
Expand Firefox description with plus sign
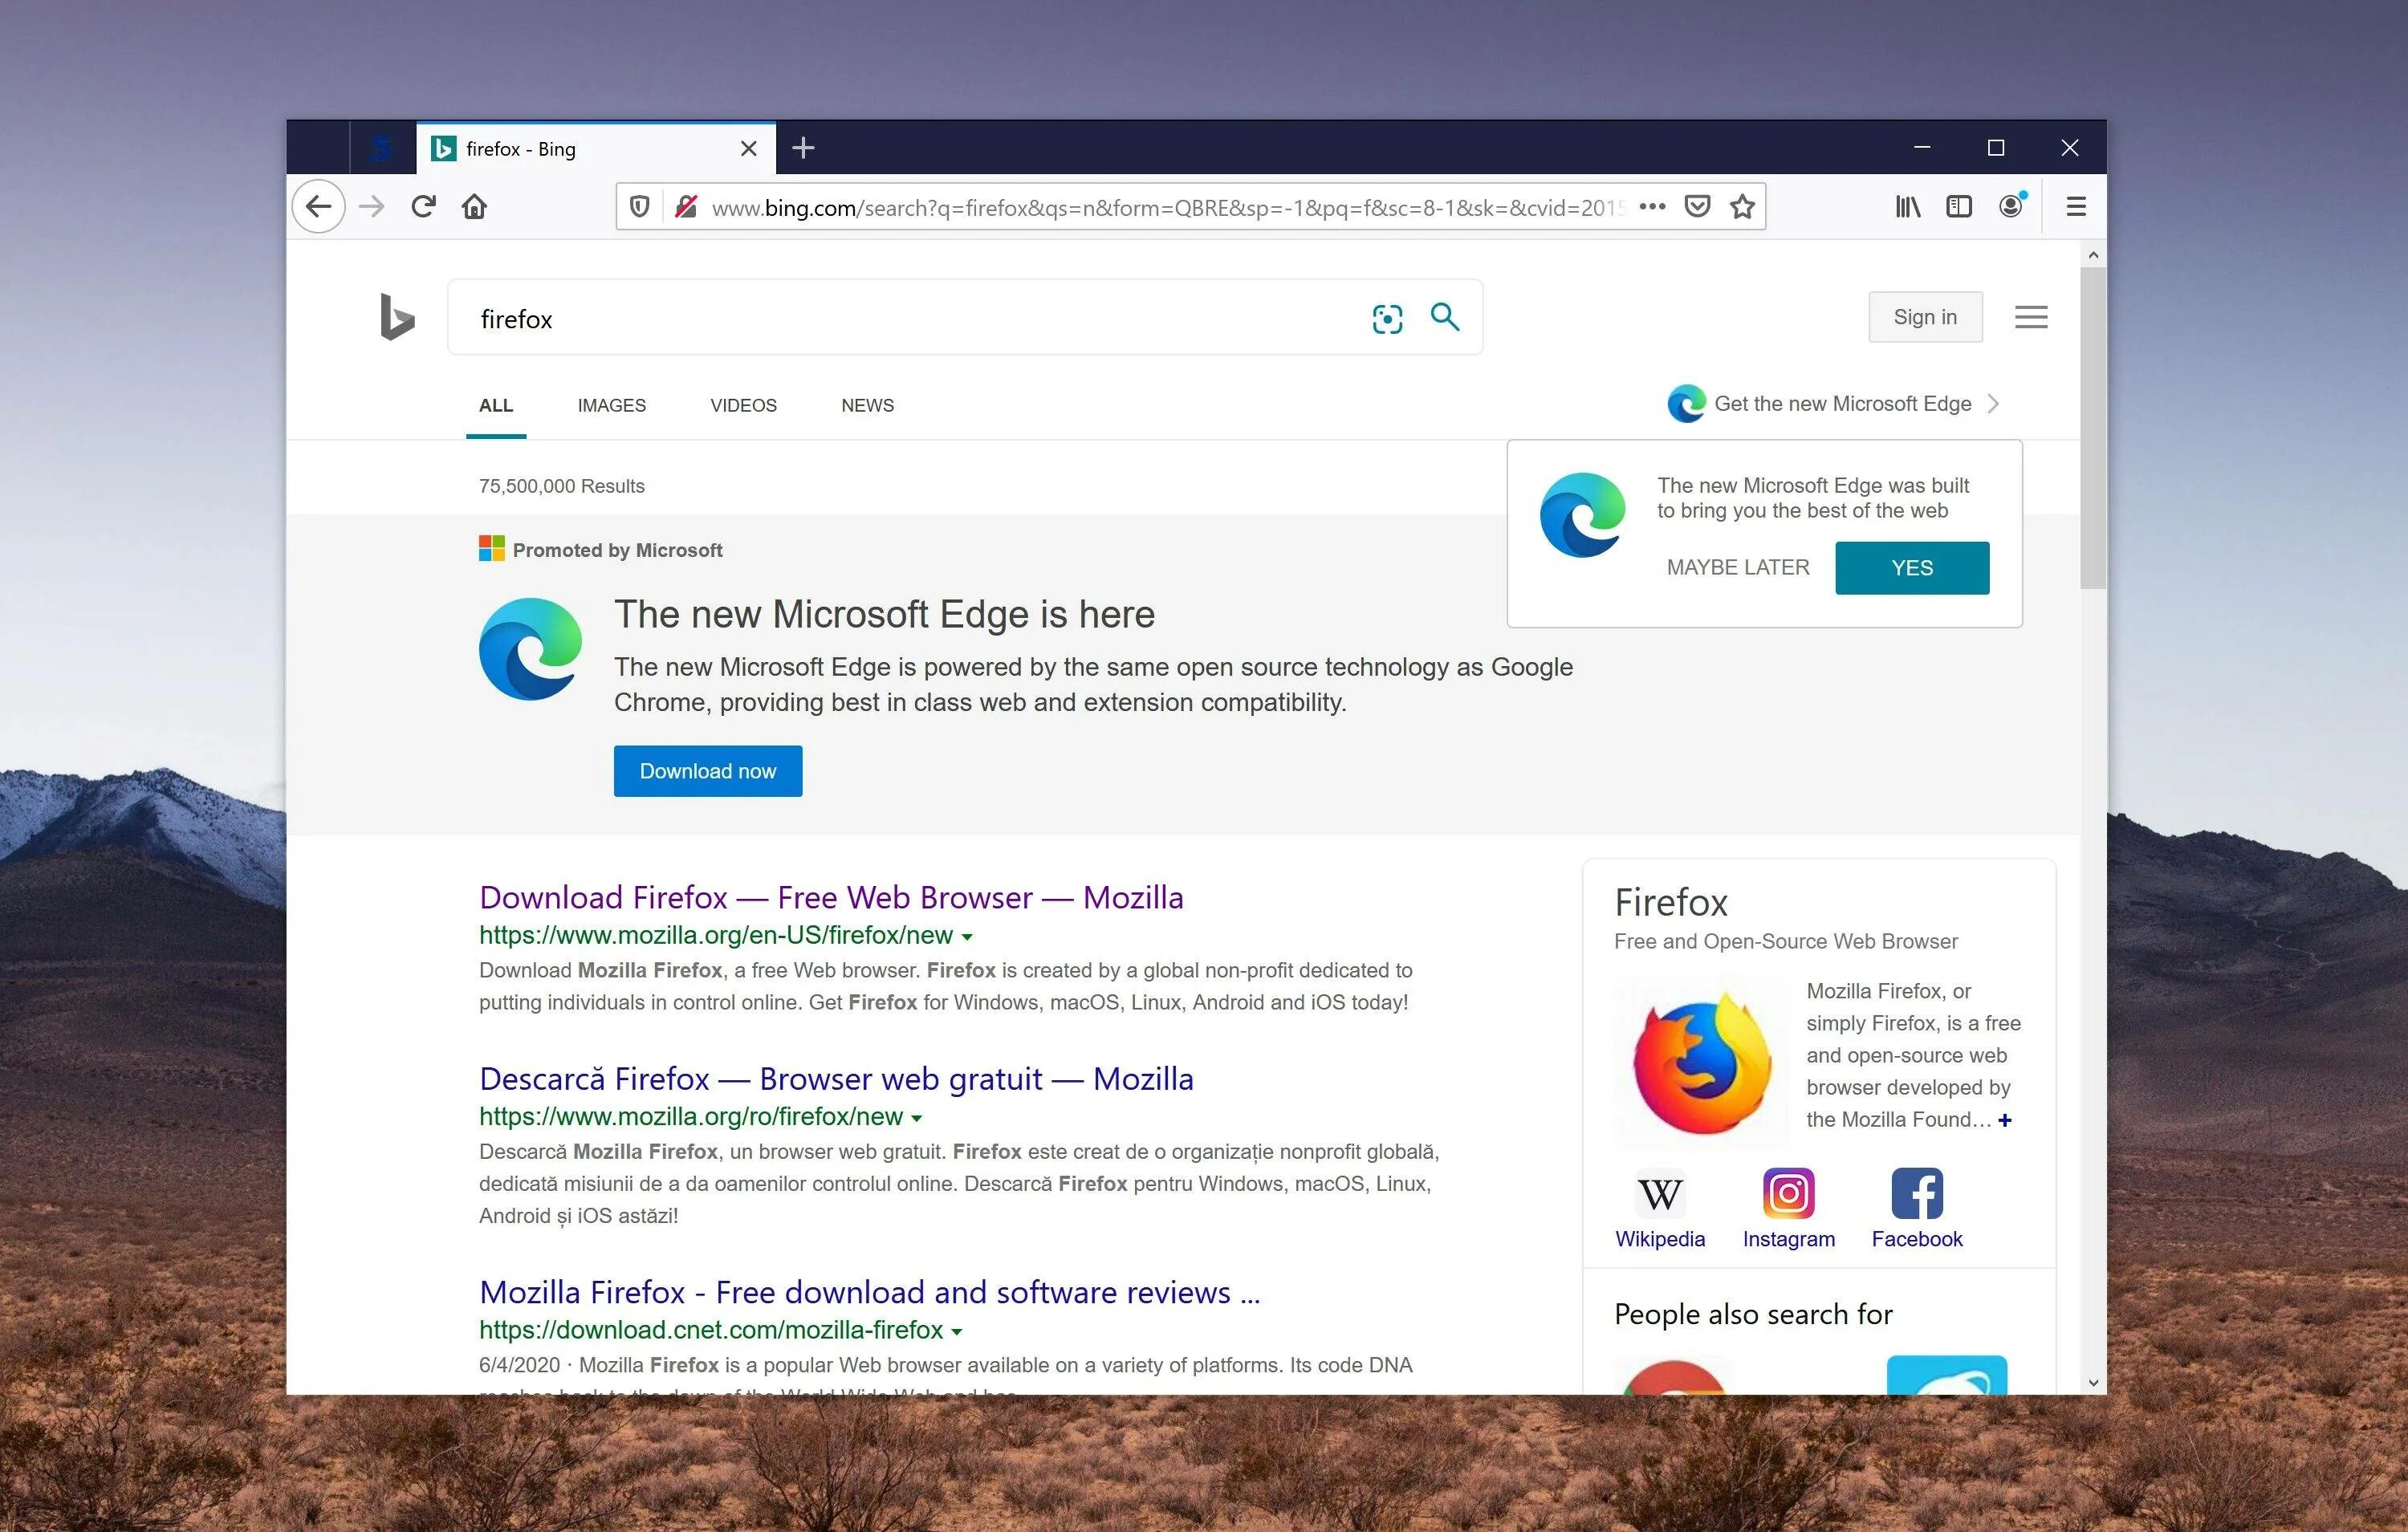2004,1120
